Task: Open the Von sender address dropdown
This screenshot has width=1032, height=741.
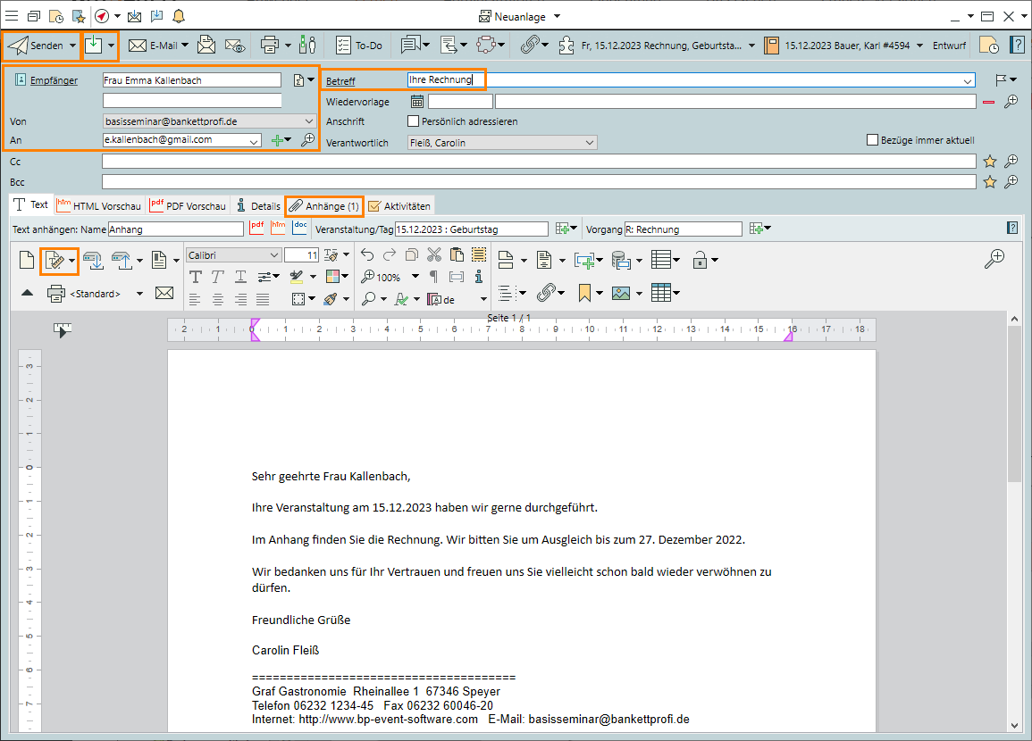Action: click(x=309, y=121)
